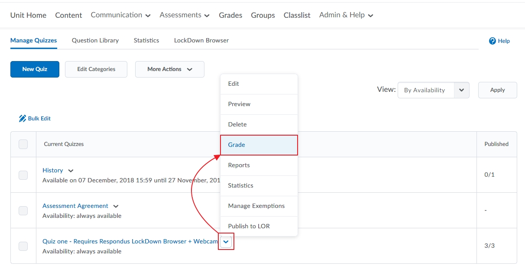Switch to the Statistics tab
This screenshot has width=525, height=269.
(x=146, y=40)
